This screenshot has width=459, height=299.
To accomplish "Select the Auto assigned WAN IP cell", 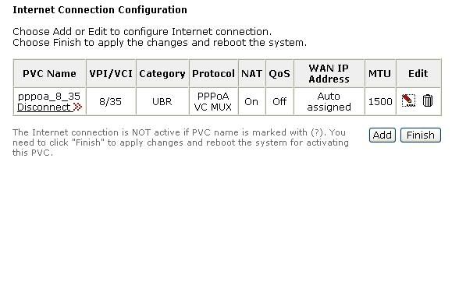I will [x=329, y=101].
